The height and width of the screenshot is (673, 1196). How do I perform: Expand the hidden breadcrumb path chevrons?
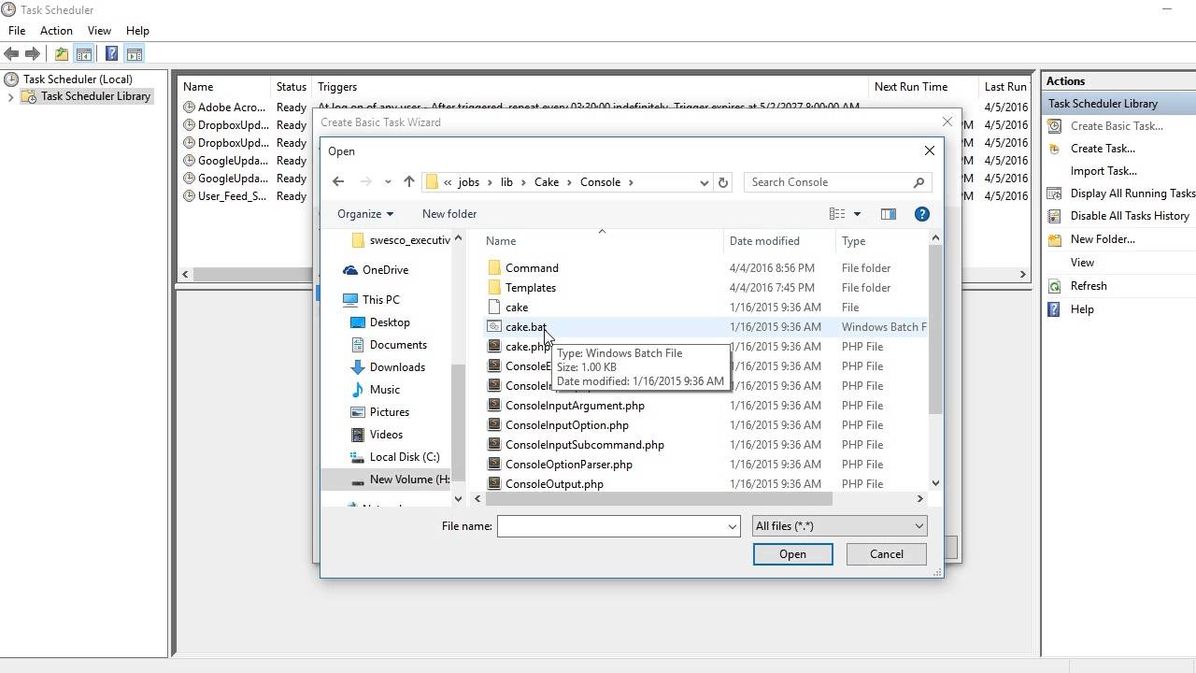click(448, 182)
